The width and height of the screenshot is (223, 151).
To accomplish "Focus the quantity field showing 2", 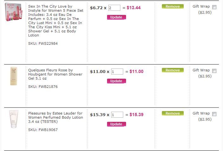I will (114, 8).
